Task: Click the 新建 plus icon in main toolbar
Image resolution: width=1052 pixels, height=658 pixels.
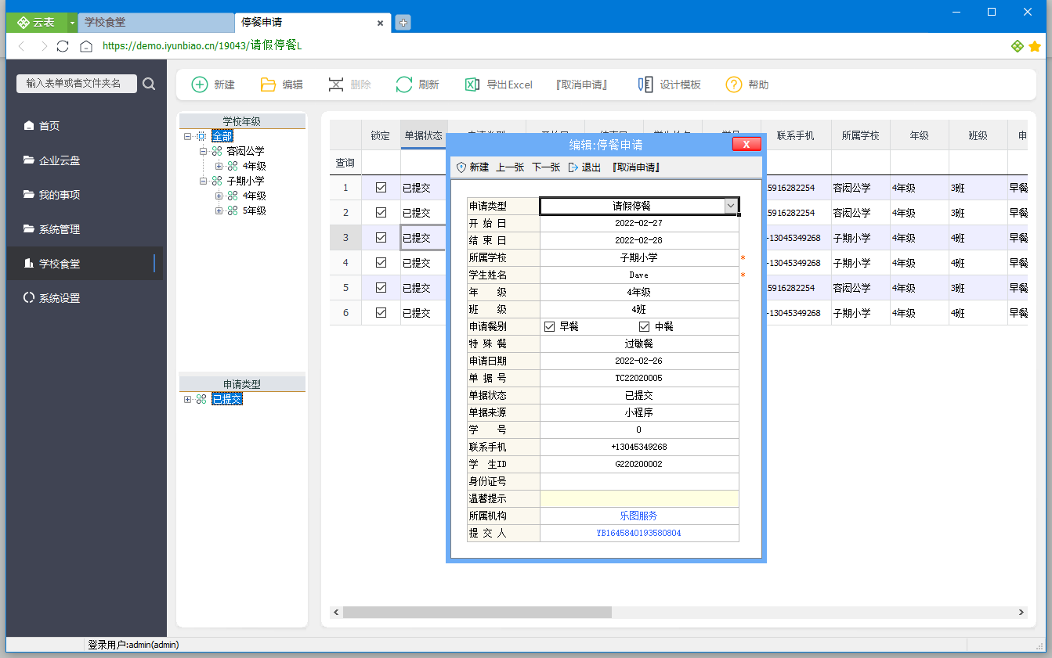Action: click(x=200, y=84)
